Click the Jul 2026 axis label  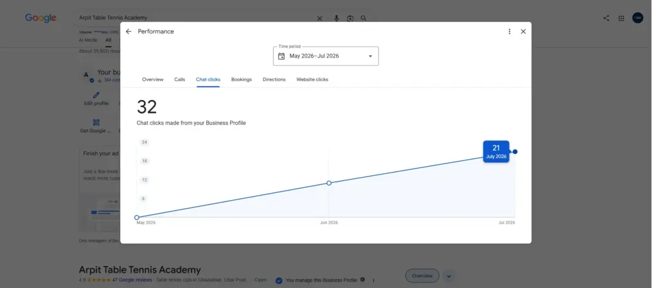coord(506,223)
